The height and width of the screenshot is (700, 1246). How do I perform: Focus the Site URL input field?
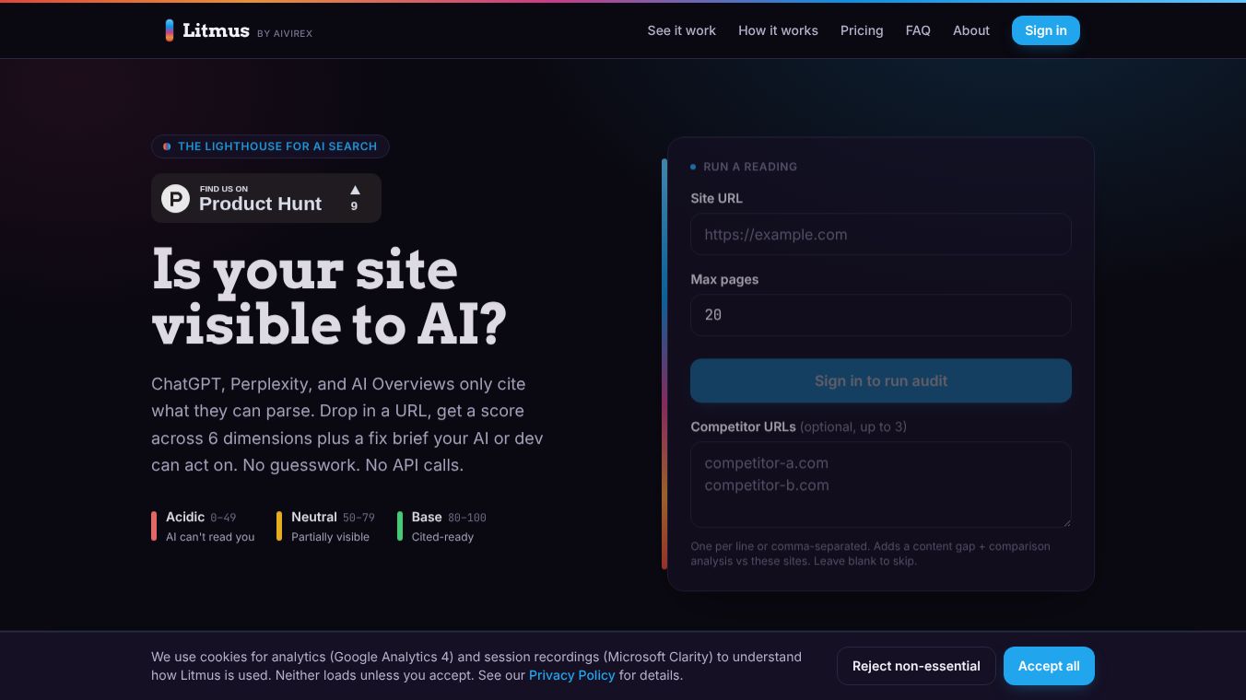click(x=881, y=234)
